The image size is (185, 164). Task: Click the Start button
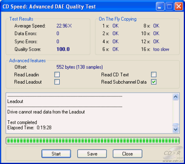point(56,154)
